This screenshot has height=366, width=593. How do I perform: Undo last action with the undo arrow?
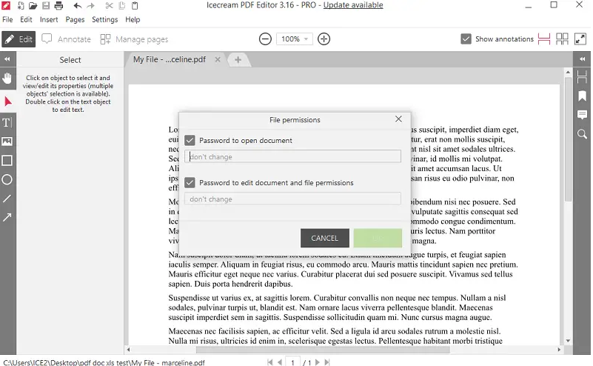click(x=78, y=5)
